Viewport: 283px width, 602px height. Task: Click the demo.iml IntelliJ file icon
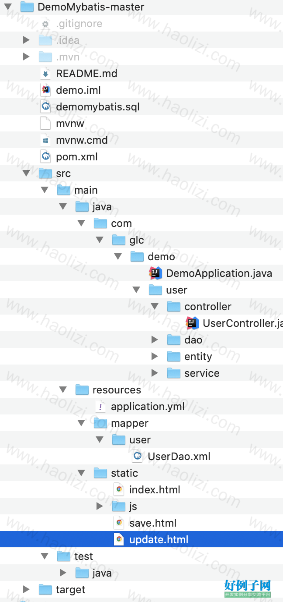[45, 90]
